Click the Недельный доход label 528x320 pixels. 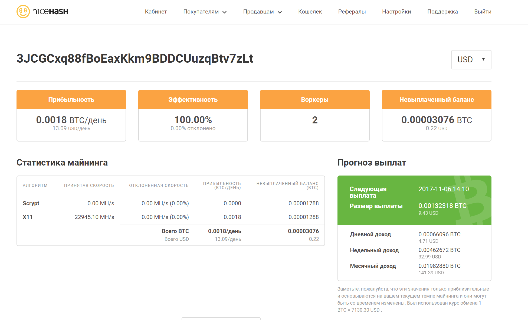tap(374, 250)
